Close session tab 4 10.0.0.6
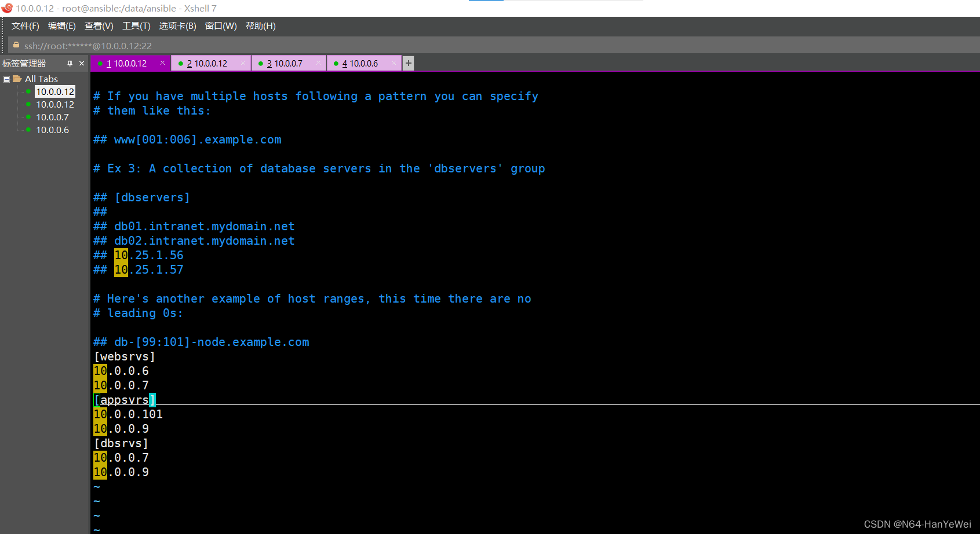 (x=394, y=63)
